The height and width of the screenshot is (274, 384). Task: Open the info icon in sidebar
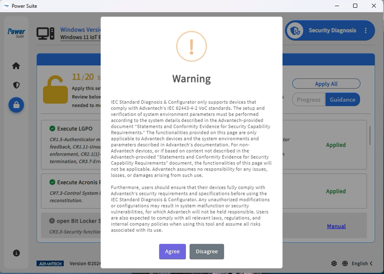pyautogui.click(x=16, y=253)
